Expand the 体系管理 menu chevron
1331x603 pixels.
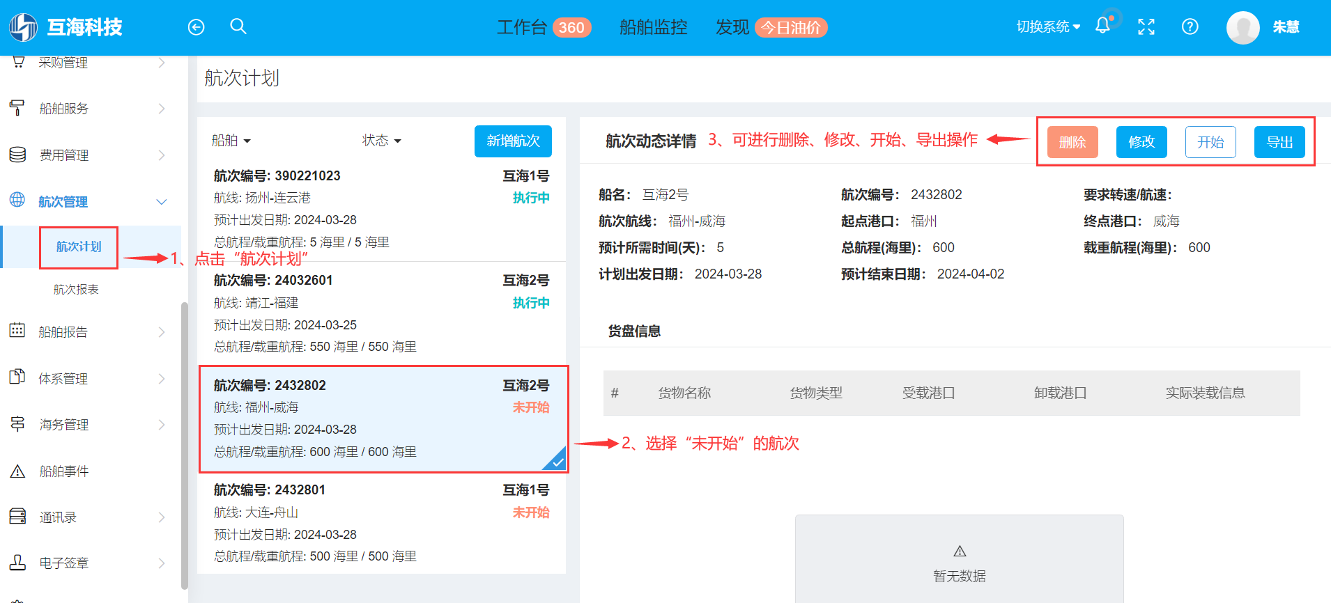click(162, 379)
